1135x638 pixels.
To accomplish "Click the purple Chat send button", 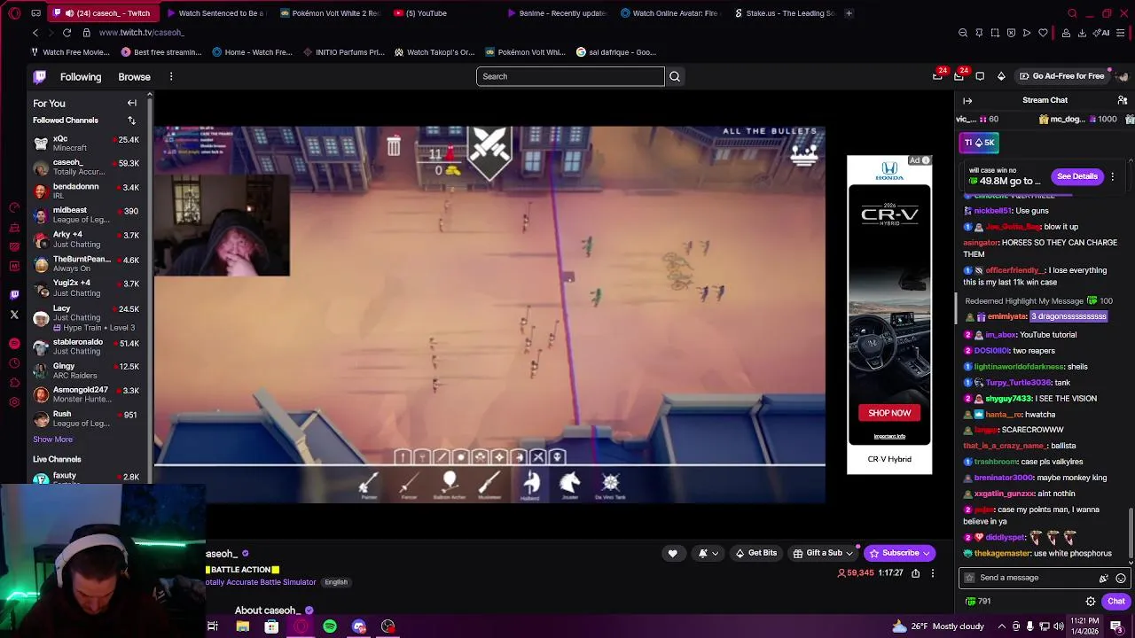I will click(1115, 601).
